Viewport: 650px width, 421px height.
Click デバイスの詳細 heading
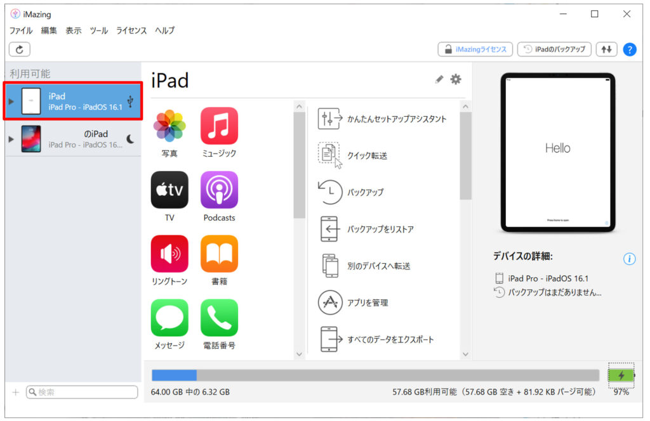click(523, 256)
